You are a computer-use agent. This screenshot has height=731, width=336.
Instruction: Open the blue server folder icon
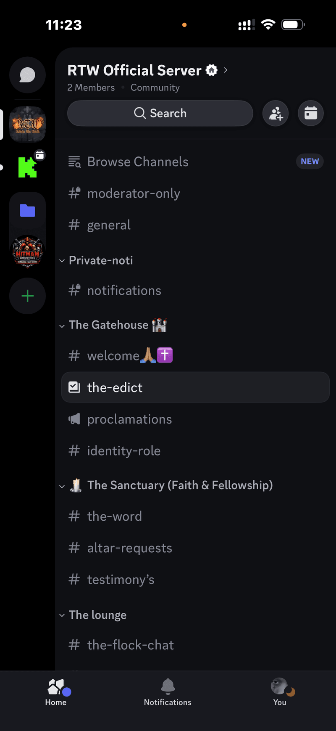click(x=28, y=210)
